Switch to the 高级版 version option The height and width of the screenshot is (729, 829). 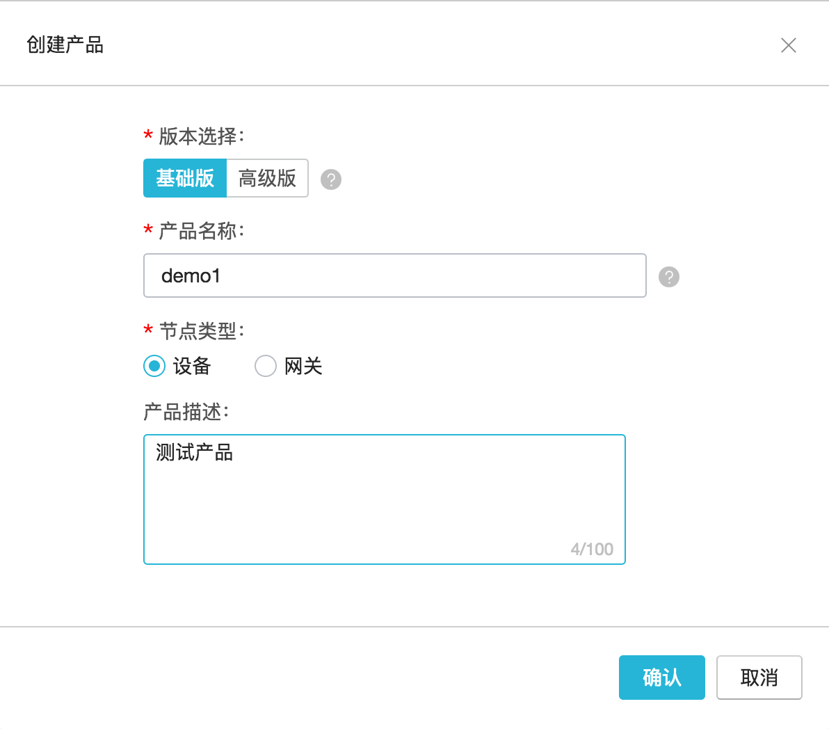[x=266, y=178]
